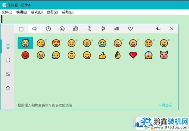Insert the pig face emoji
Screen dimensions: 189x131
tap(164, 55)
